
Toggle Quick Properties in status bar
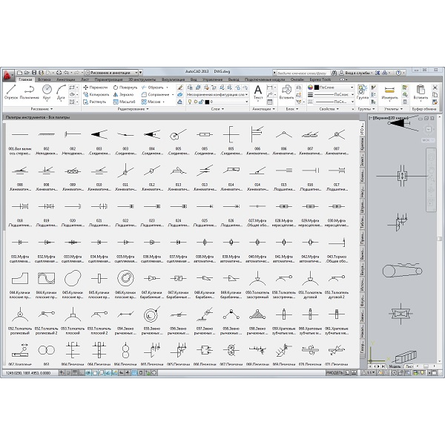[141, 372]
